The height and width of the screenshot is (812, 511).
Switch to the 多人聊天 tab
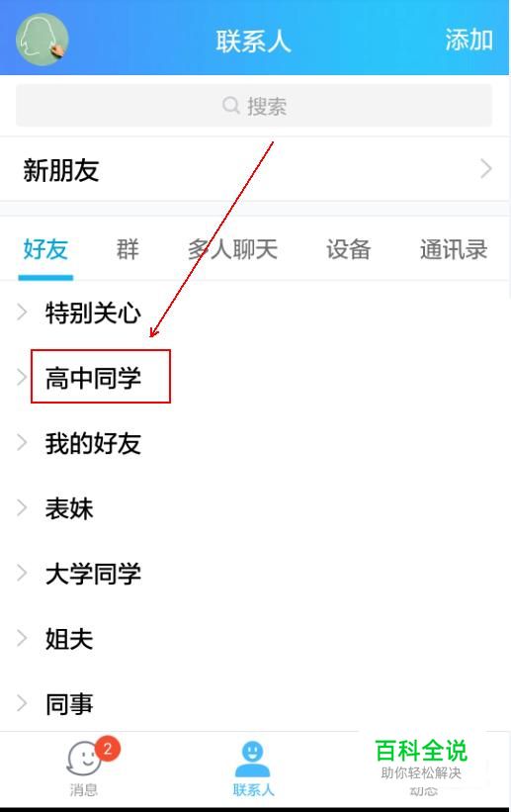pyautogui.click(x=233, y=249)
